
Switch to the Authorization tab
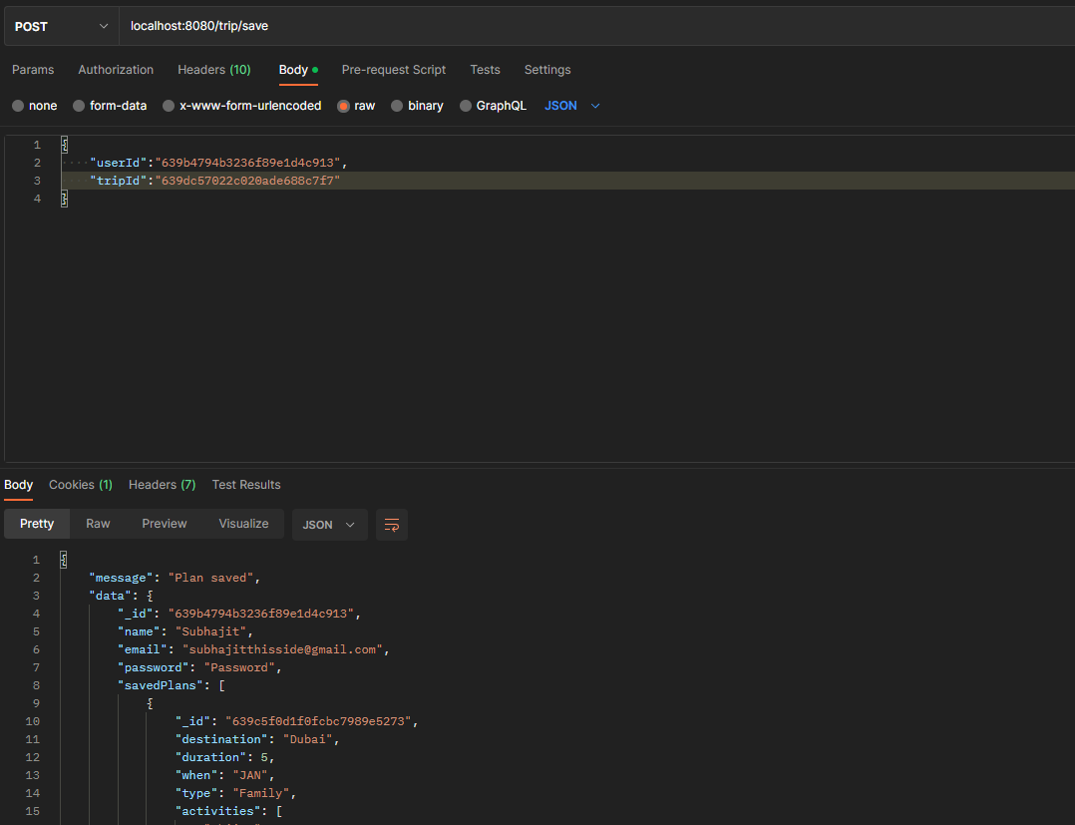pyautogui.click(x=116, y=70)
